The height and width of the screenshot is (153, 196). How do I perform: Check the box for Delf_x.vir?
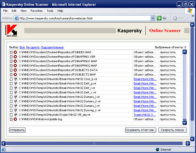pyautogui.click(x=11, y=93)
